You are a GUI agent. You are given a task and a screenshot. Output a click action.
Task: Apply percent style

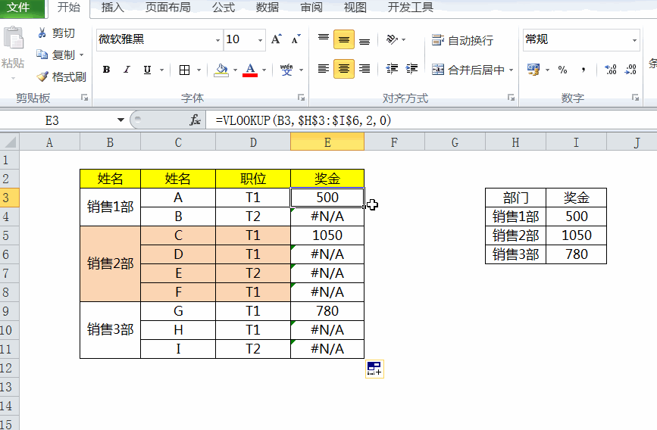click(x=562, y=70)
